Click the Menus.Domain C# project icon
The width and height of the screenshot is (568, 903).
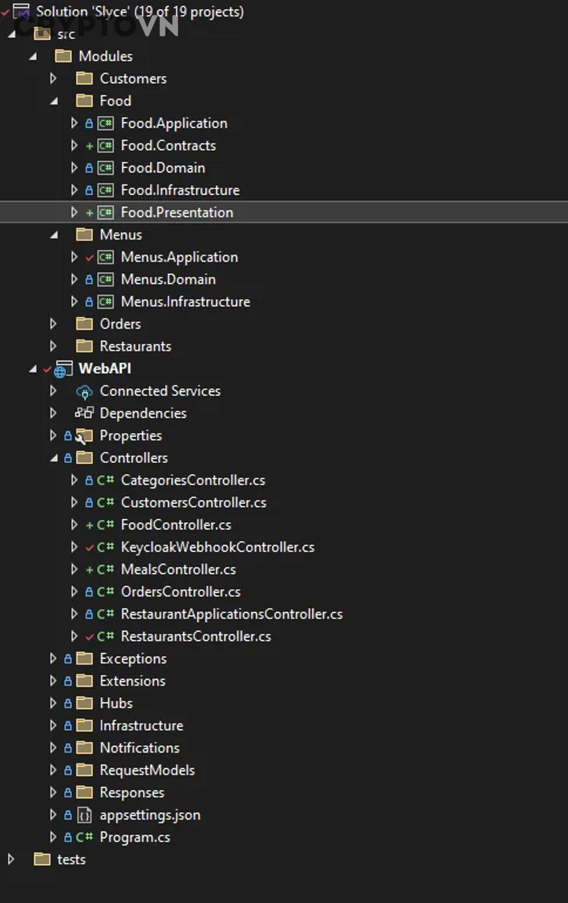[x=105, y=279]
